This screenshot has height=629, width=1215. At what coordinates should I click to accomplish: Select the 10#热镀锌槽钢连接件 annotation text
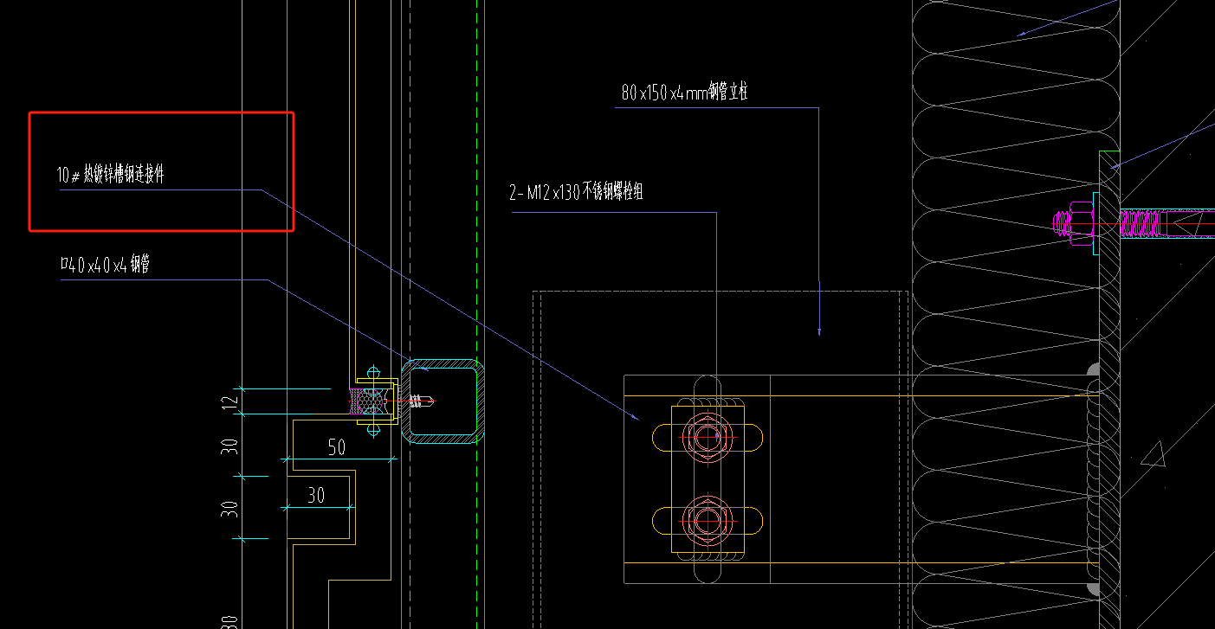(110, 175)
